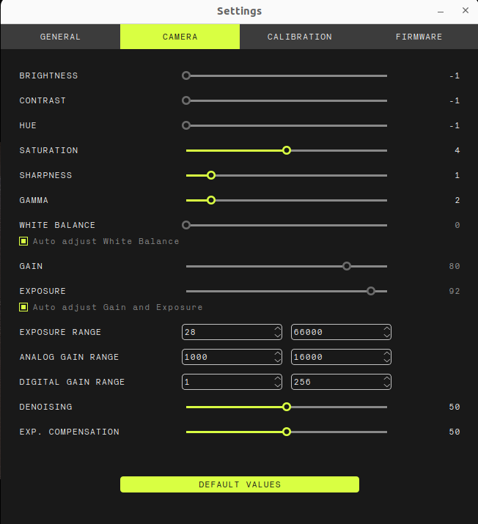
Task: Uncheck Auto adjust Gain and Exposure
Action: [x=23, y=307]
